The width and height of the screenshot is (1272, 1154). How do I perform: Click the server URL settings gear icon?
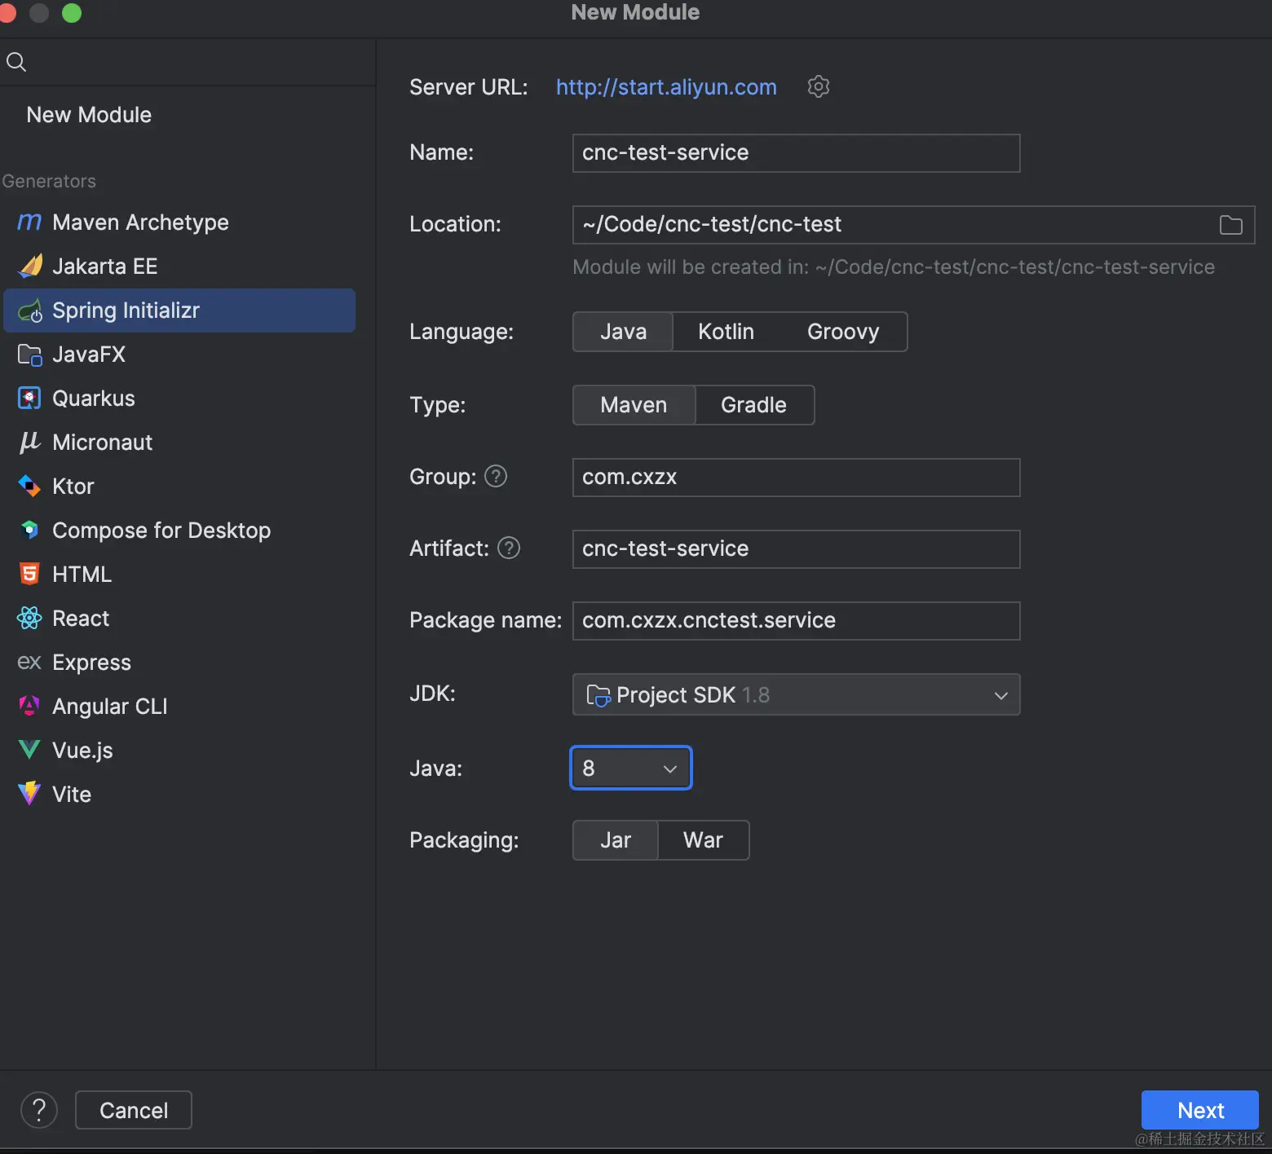[x=818, y=86]
